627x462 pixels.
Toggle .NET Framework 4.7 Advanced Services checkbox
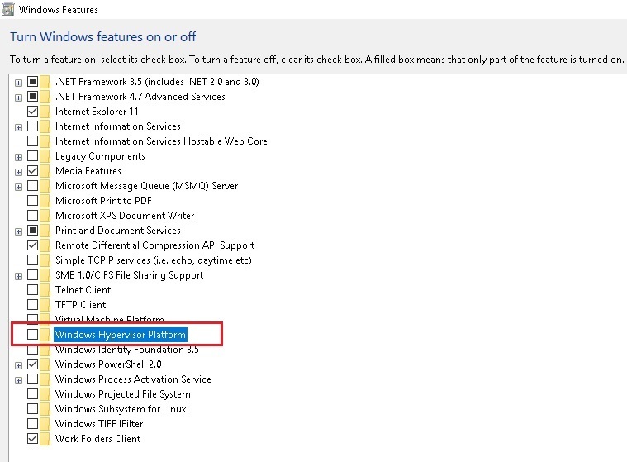33,97
